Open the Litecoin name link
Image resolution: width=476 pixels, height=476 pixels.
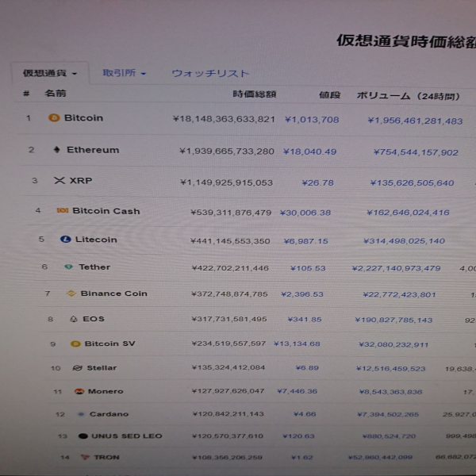point(96,240)
